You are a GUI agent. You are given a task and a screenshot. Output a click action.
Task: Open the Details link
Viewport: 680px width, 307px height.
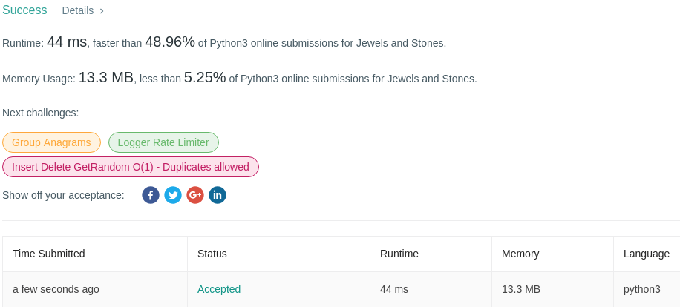coord(78,10)
